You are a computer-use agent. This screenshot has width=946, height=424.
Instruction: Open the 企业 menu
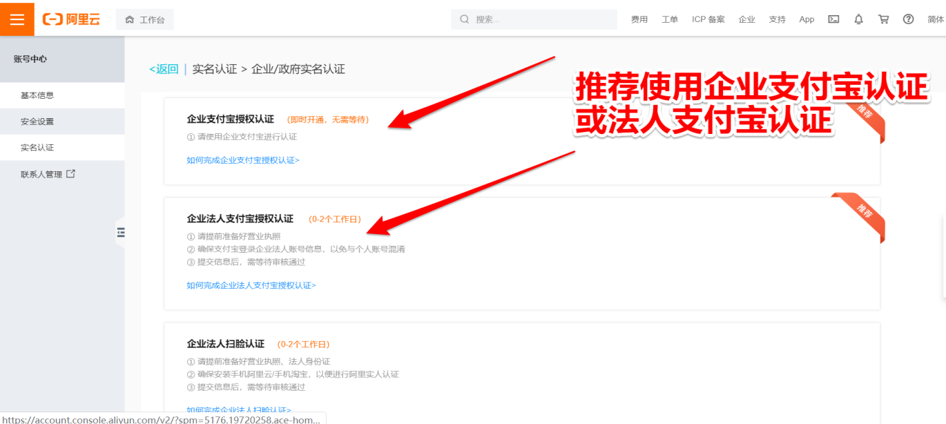click(746, 19)
